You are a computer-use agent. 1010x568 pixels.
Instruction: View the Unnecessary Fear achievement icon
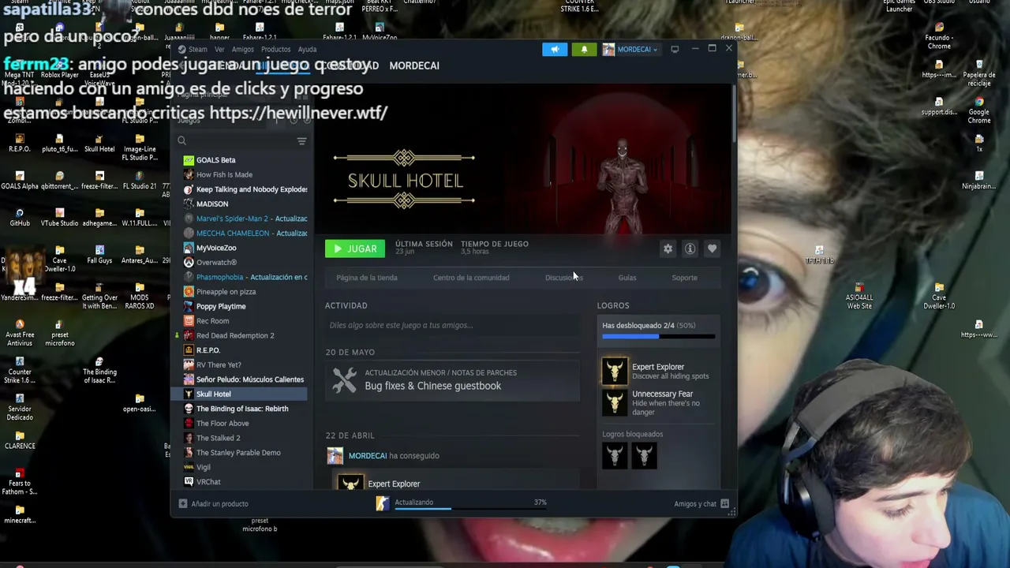pos(615,402)
